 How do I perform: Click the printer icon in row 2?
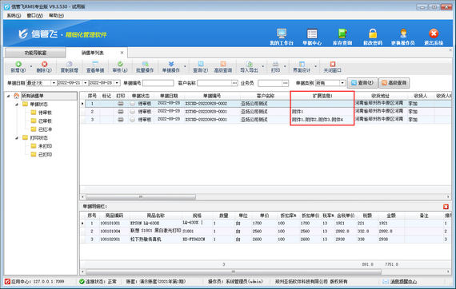pos(120,112)
